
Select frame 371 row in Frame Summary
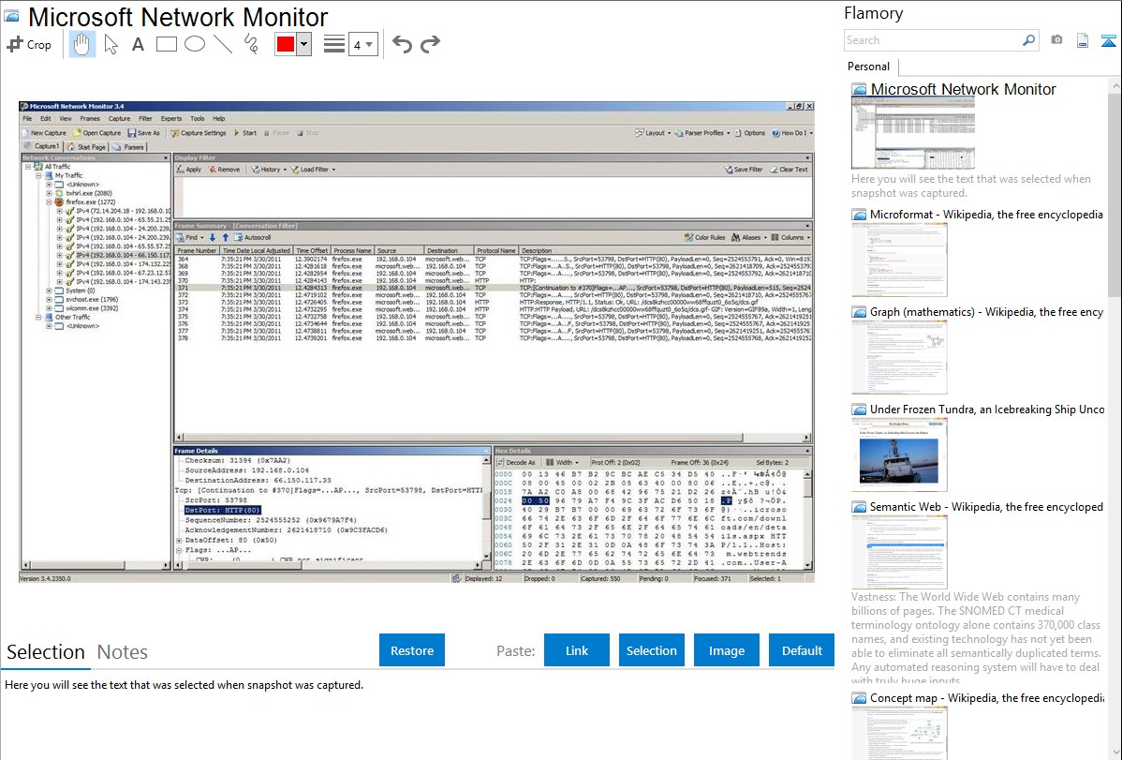[493, 288]
